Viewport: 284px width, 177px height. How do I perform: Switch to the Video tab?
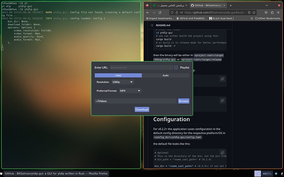pos(118,76)
